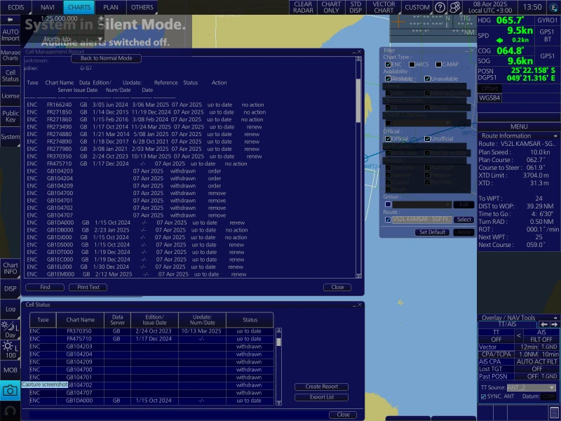Open the North Up orientation dropdown
Screen dimensions: 561x421
73,39
